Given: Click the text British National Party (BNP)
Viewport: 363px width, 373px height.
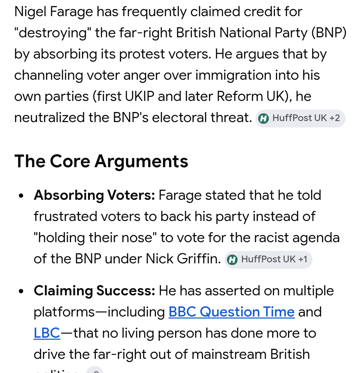Looking at the screenshot, I should tap(261, 33).
